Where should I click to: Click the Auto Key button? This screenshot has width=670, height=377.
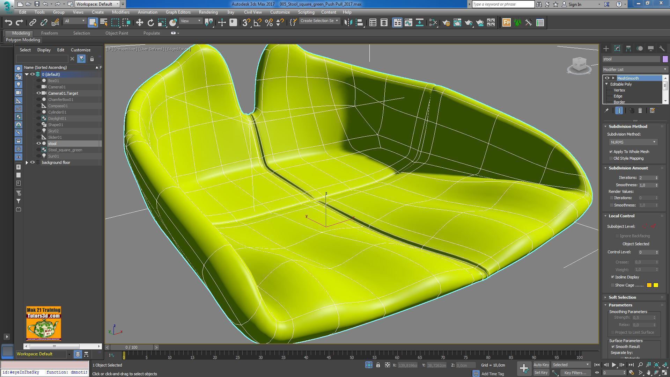541,365
